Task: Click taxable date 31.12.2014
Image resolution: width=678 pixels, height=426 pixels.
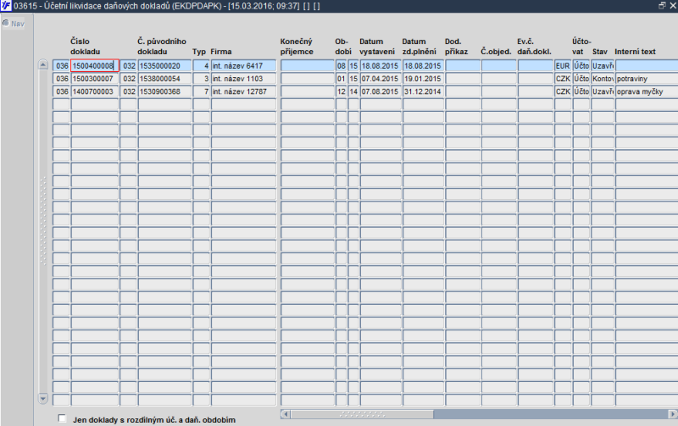Action: pyautogui.click(x=423, y=91)
